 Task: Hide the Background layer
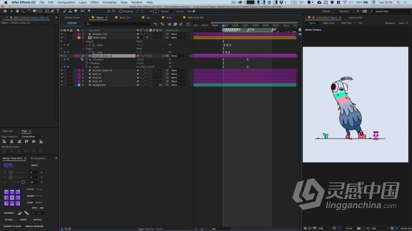62,85
